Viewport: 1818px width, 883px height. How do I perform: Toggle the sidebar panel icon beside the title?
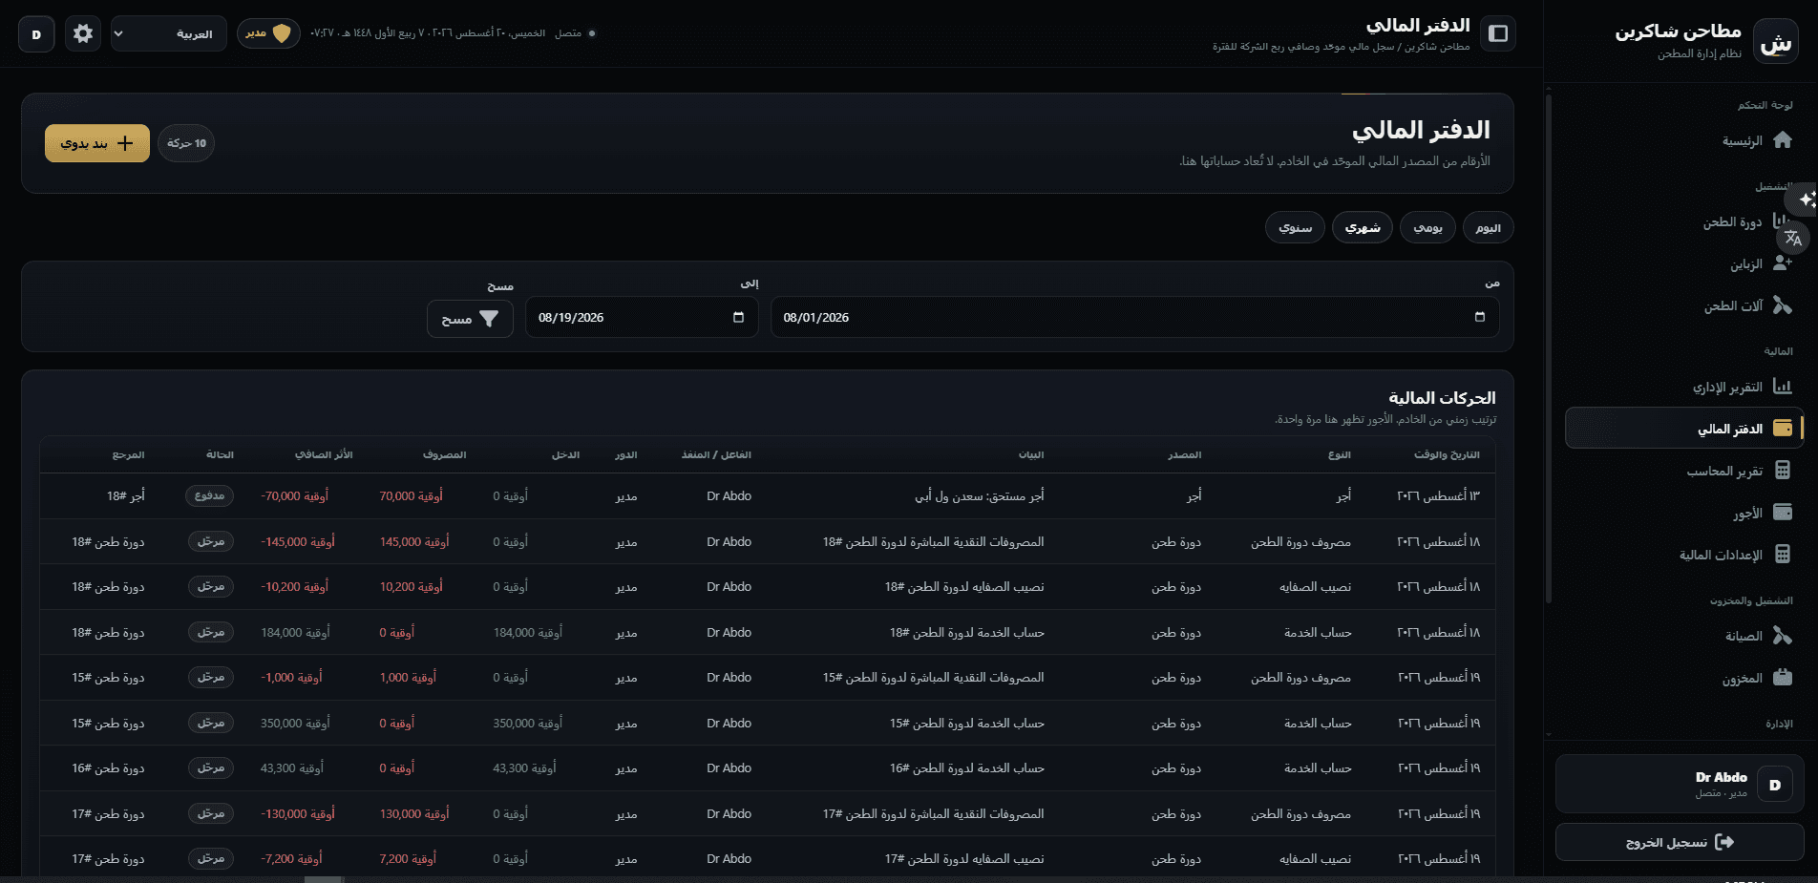point(1498,33)
